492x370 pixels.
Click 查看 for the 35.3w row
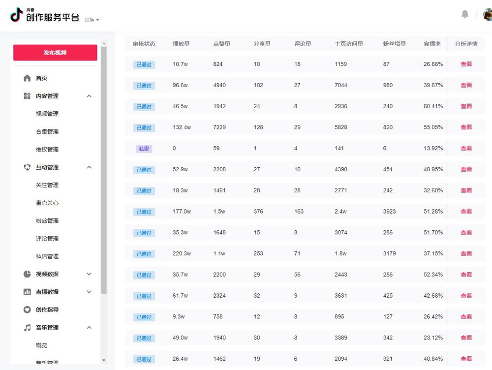[466, 232]
